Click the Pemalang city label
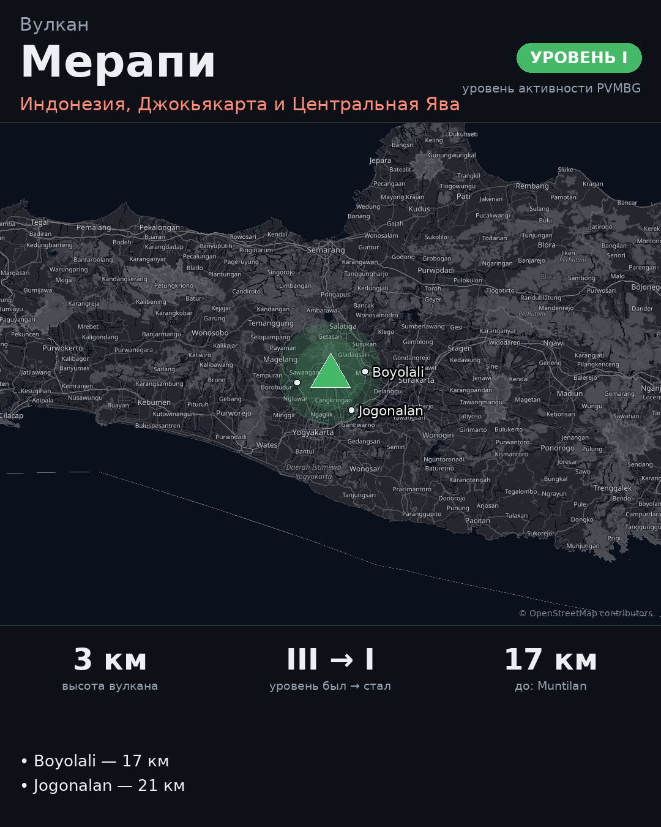 pos(94,227)
